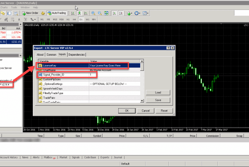Open the Experts tab in Terminal
Image resolution: width=249 pixels, height=167 pixels.
click(105, 157)
